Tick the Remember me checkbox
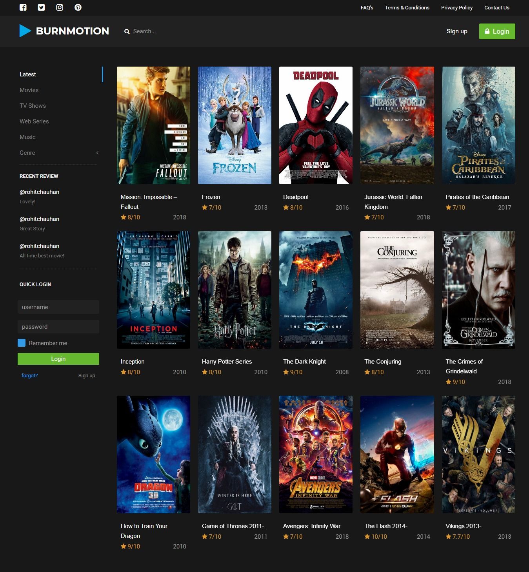This screenshot has width=529, height=572. (22, 343)
